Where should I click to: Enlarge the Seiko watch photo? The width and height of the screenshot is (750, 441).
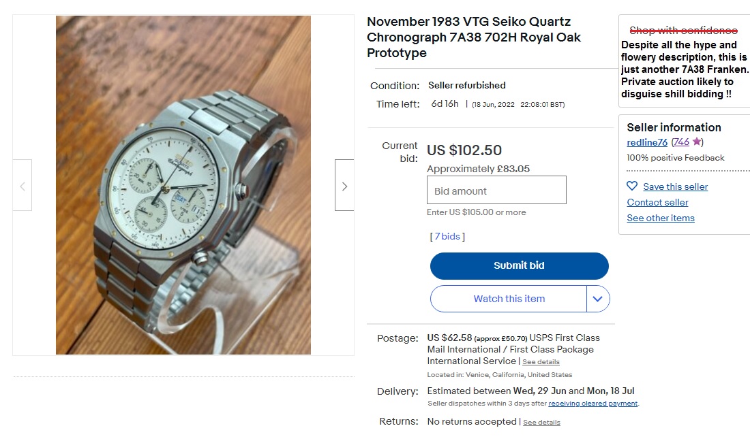[183, 184]
